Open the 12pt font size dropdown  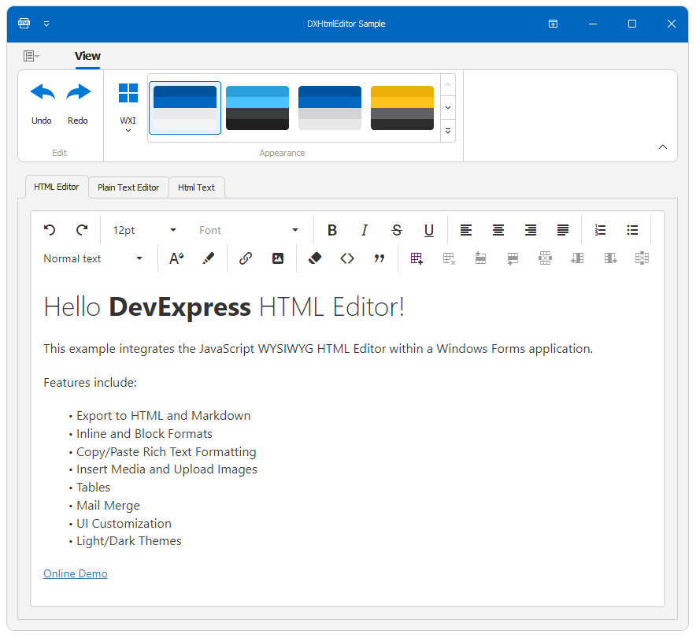point(144,230)
